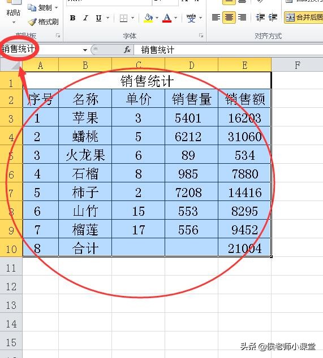Click the sales value 7208
This screenshot has height=358, width=323.
point(191,191)
